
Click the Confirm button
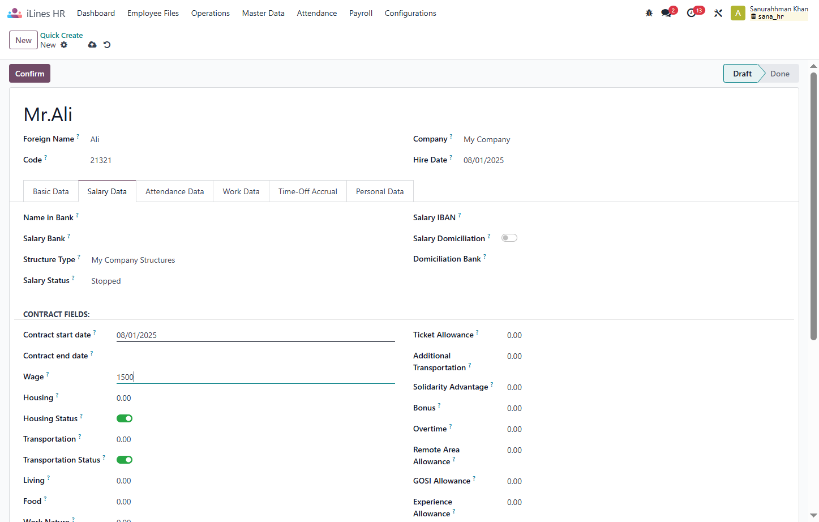click(29, 74)
